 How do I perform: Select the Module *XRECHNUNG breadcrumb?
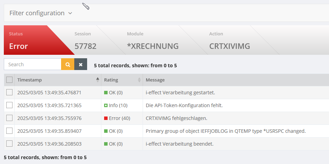point(153,41)
